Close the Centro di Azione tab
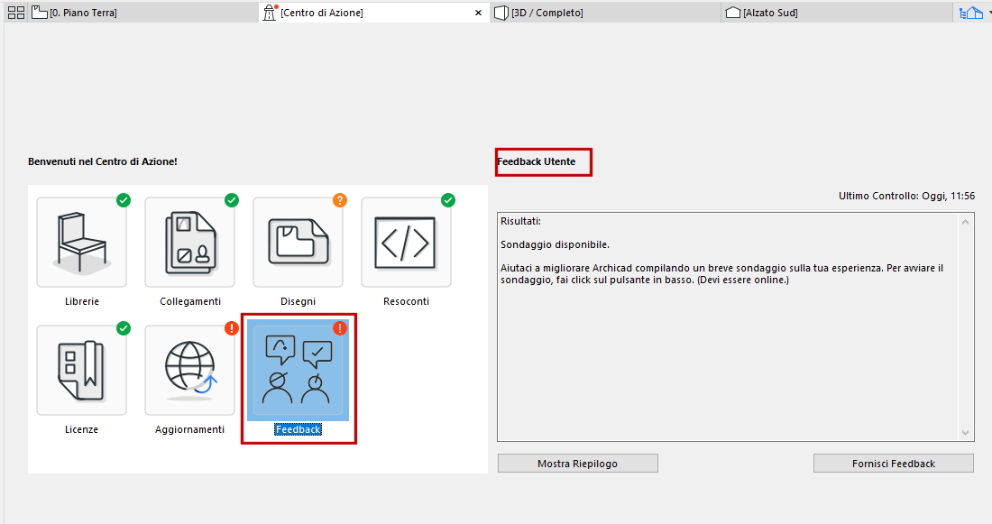Image resolution: width=992 pixels, height=524 pixels. click(478, 13)
